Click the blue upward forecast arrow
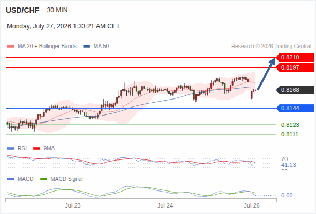This screenshot has width=316, height=214. [267, 74]
